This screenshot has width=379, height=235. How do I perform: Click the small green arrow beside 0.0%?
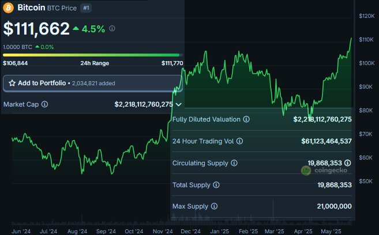point(37,47)
